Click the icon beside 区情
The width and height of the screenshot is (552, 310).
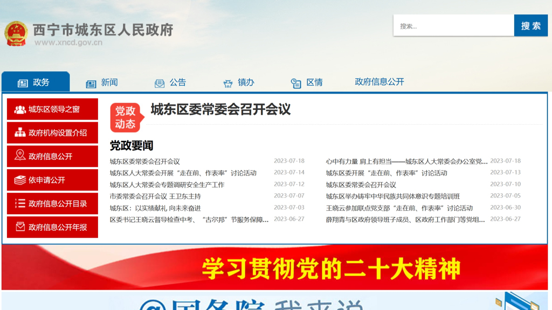pyautogui.click(x=296, y=83)
